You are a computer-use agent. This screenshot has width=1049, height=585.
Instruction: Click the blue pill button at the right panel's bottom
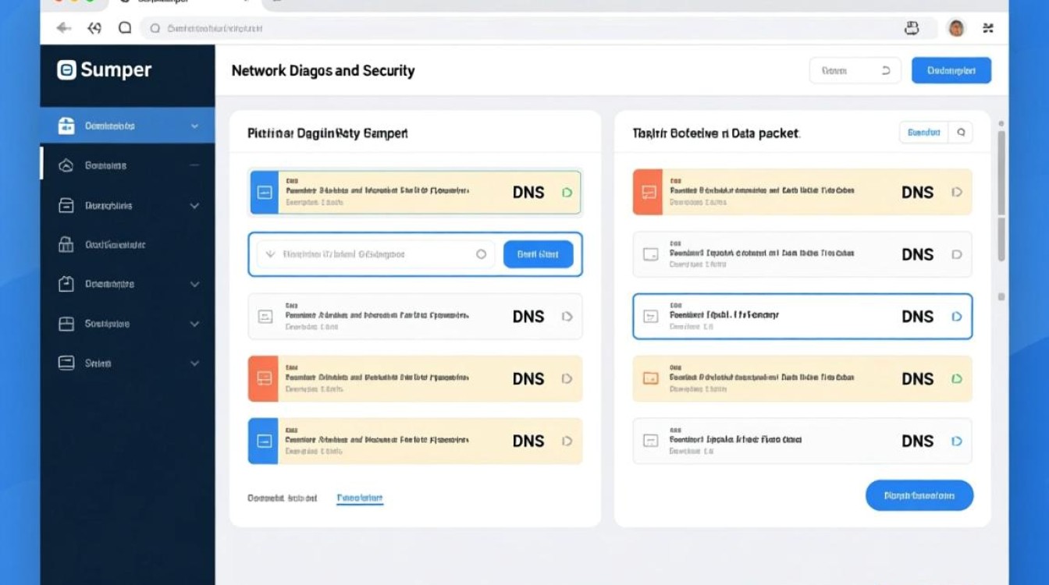tap(919, 495)
